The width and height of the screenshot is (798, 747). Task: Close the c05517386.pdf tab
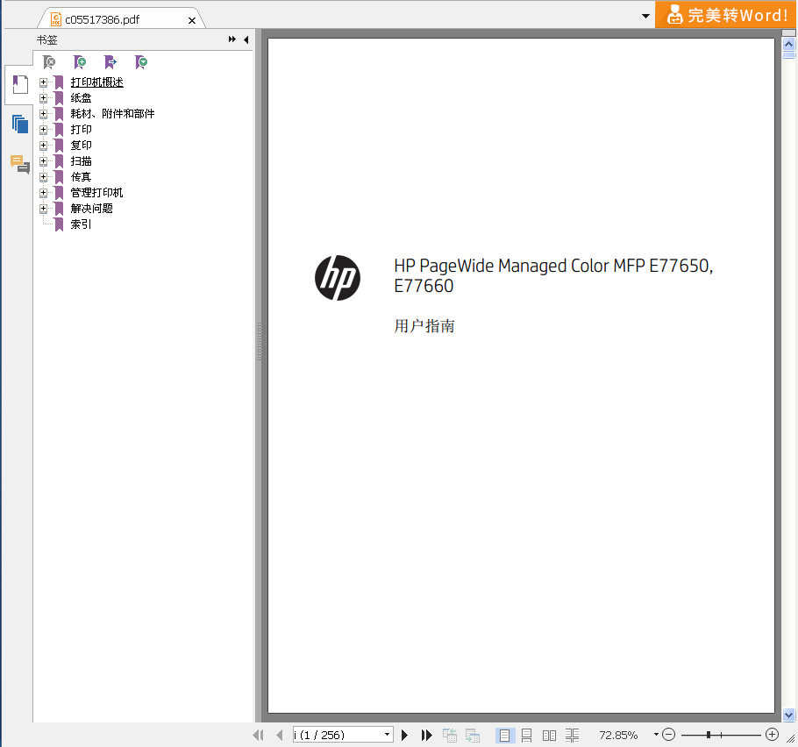(192, 20)
